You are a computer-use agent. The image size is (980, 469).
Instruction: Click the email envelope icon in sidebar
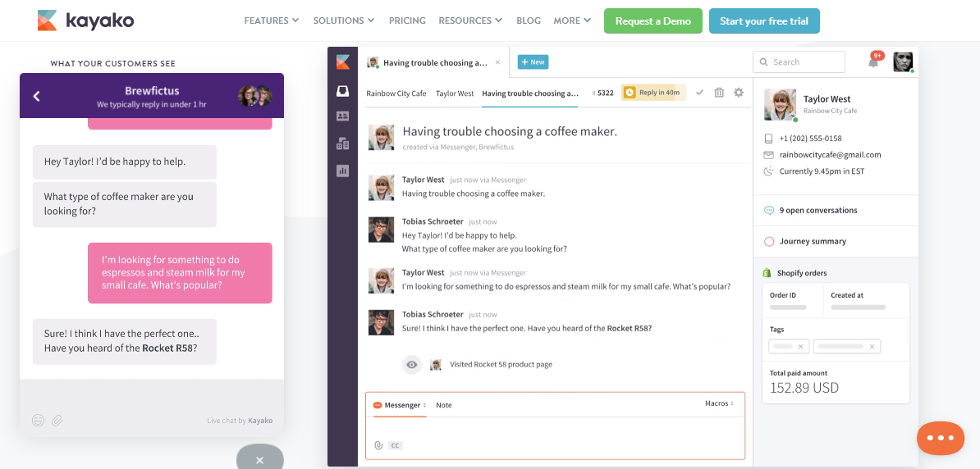[768, 155]
